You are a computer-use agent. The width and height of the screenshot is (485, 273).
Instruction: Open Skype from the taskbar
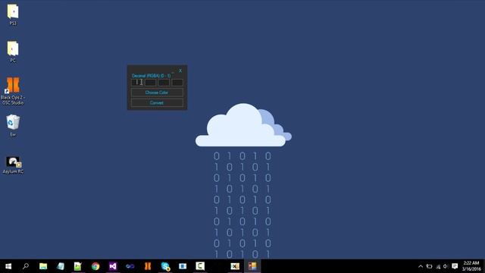[x=165, y=266]
